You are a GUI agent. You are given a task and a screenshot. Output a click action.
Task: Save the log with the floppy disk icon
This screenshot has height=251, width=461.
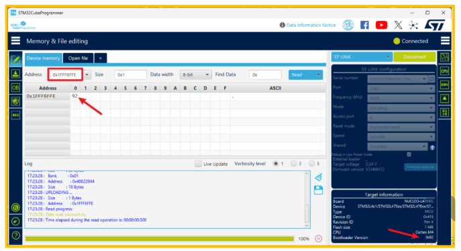(x=319, y=190)
